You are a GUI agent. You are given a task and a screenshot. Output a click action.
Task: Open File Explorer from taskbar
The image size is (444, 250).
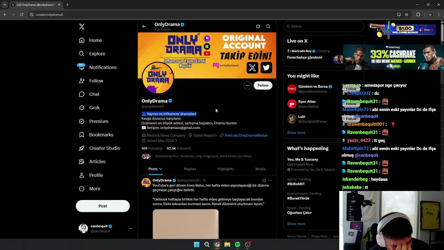tap(227, 244)
